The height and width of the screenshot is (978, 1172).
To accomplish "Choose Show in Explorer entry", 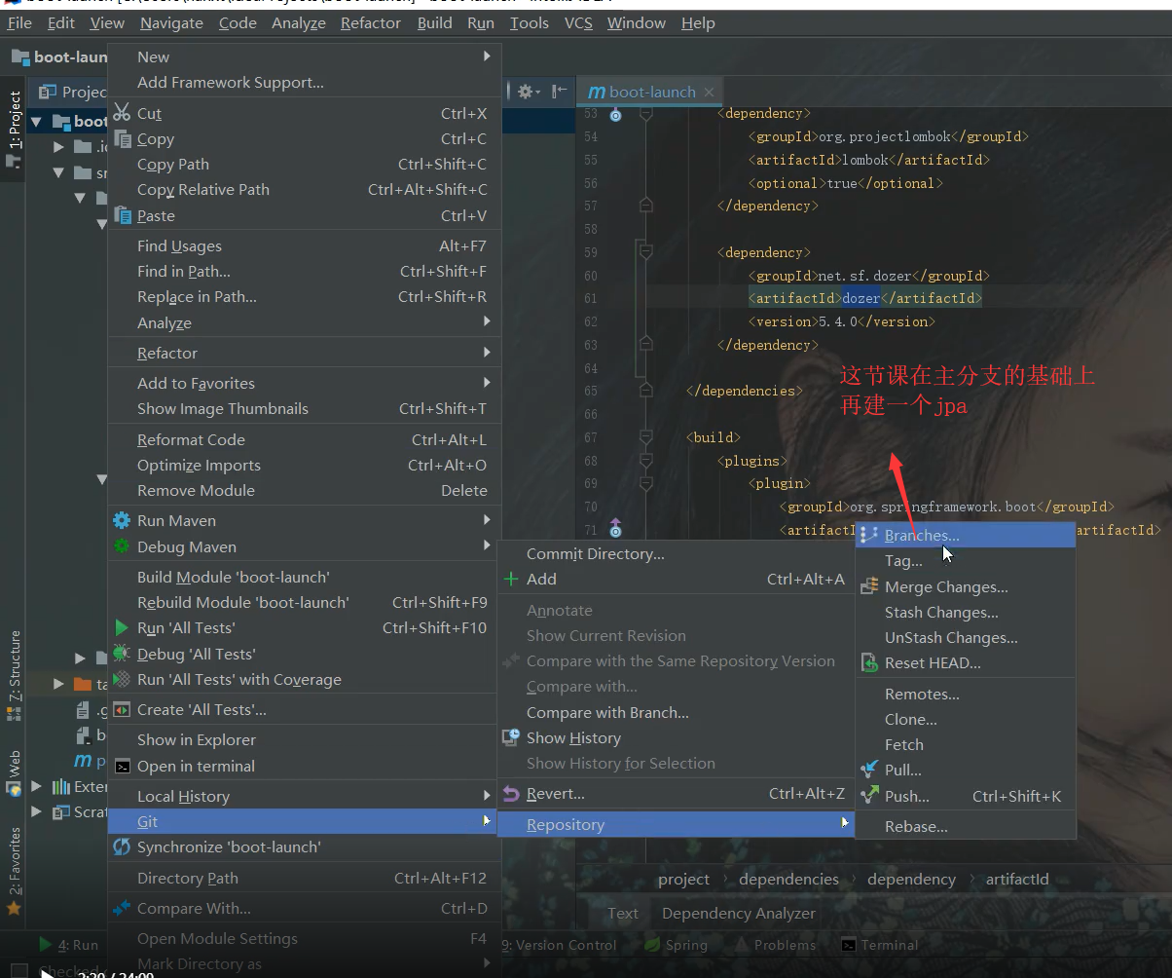I will [197, 739].
